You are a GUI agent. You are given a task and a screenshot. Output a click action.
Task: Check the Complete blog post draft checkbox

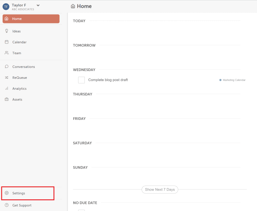click(81, 80)
